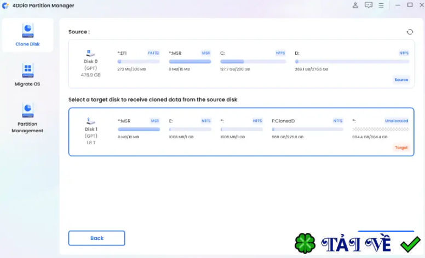Click the NTFS tag on F:ClonedD

(338, 121)
